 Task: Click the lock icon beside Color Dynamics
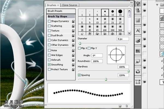[x=73, y=40]
